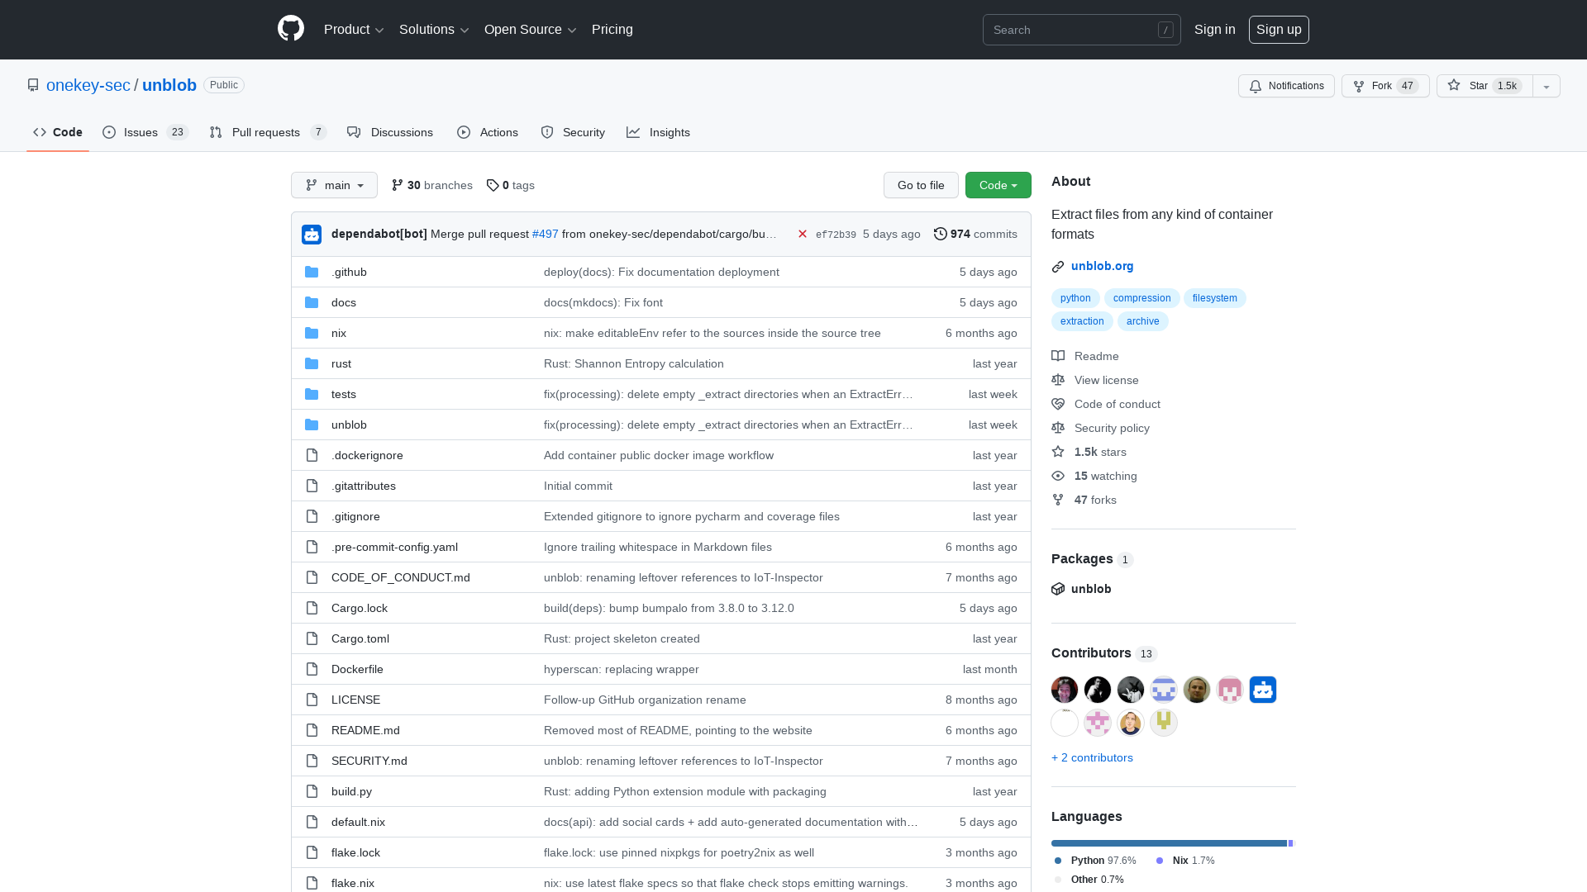Click the fork icon beside 47 forks
1587x892 pixels.
coord(1058,500)
